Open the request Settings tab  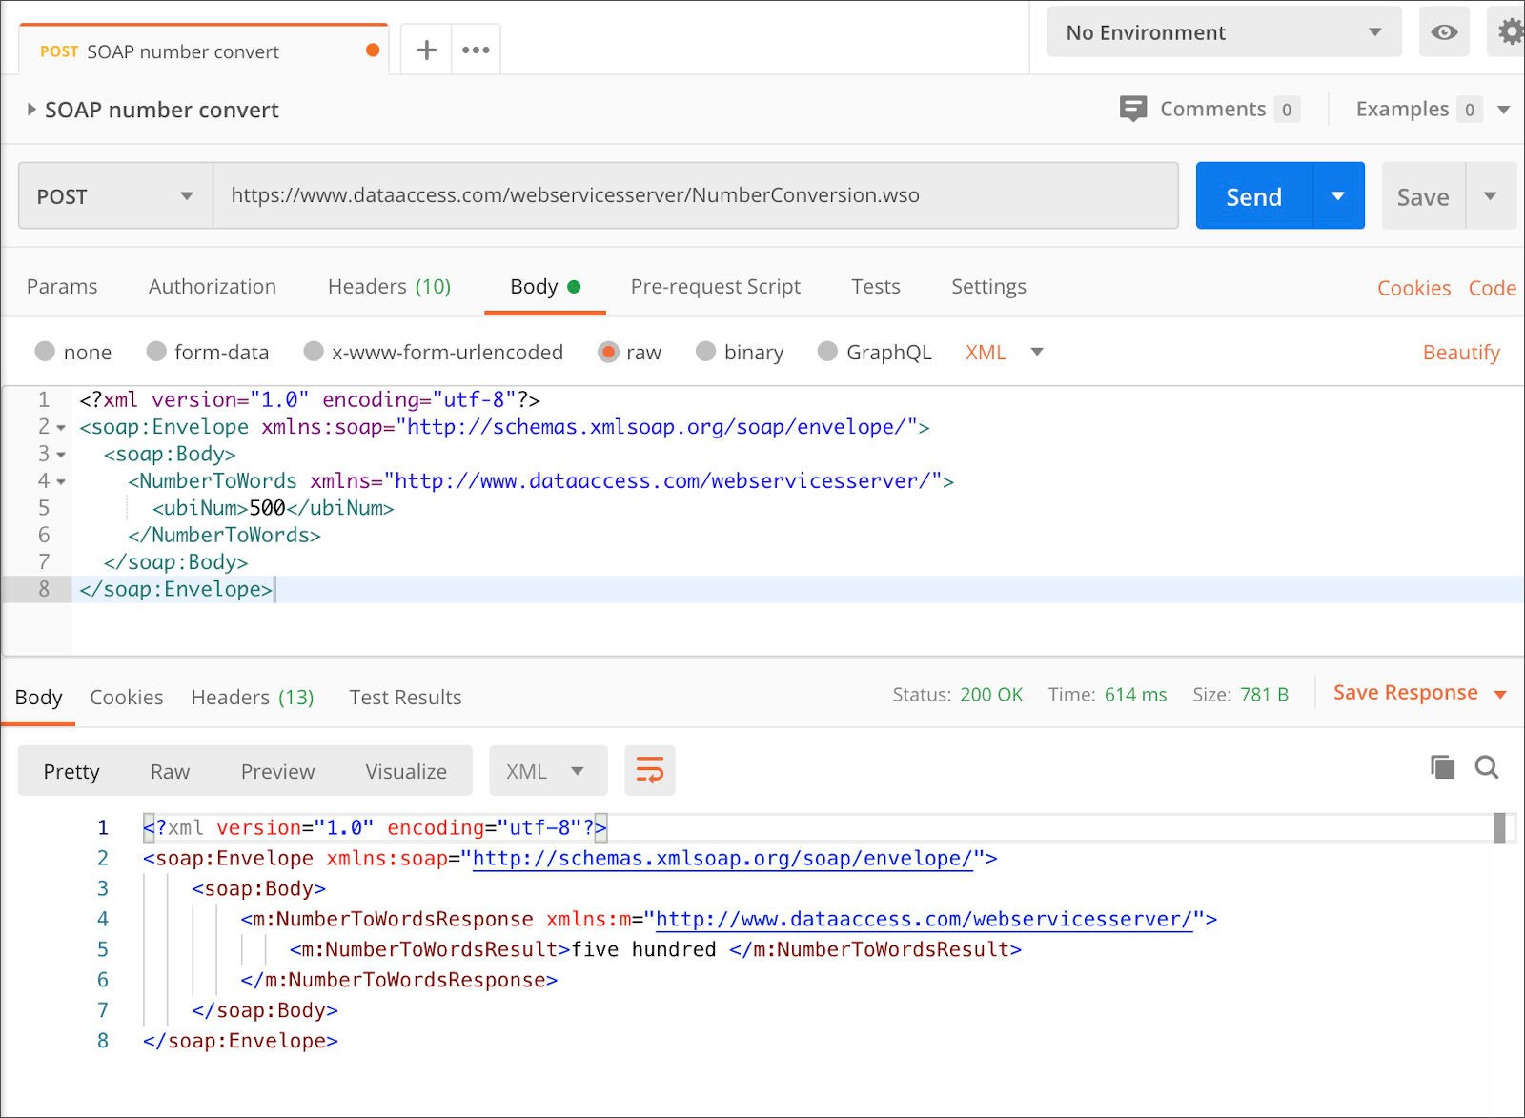988,286
